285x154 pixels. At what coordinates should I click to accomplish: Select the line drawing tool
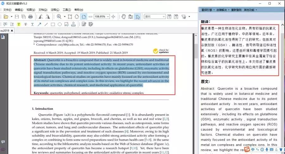(46, 24)
